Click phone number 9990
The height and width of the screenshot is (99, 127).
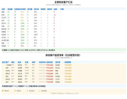pos(12,70)
